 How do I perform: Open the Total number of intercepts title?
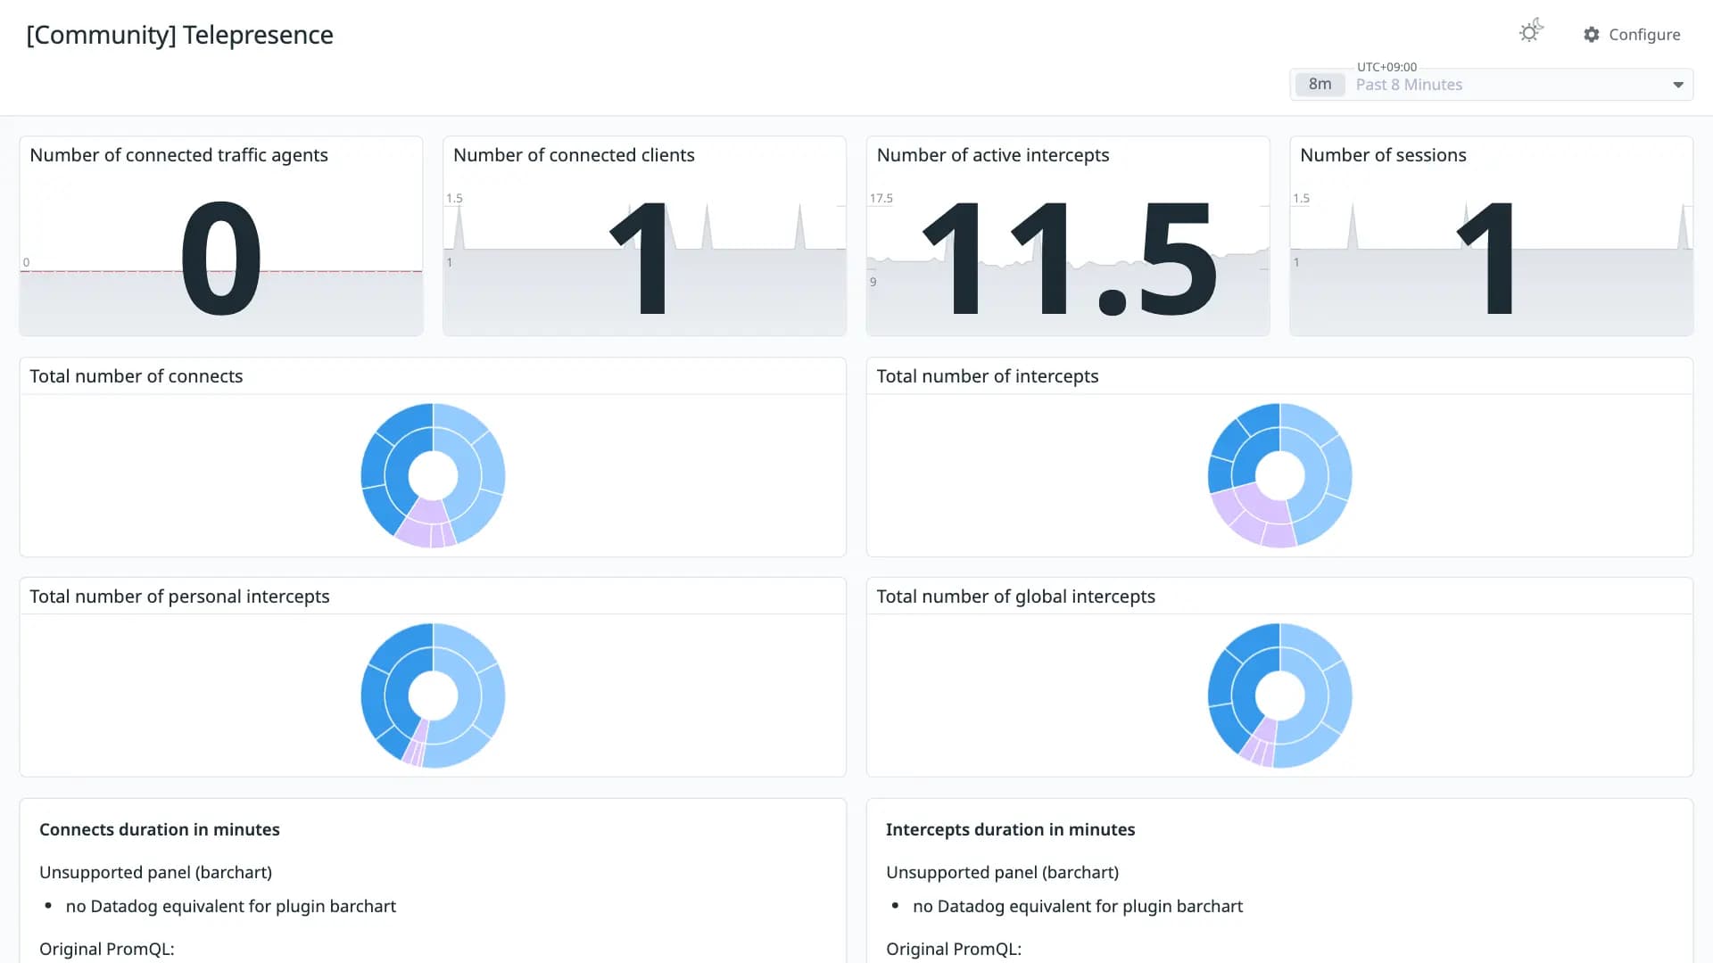pyautogui.click(x=988, y=376)
